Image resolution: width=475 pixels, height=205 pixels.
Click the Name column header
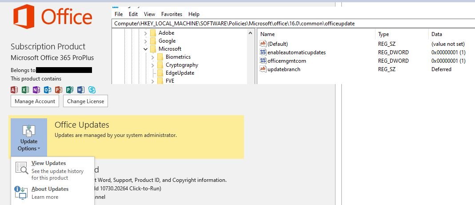316,34
